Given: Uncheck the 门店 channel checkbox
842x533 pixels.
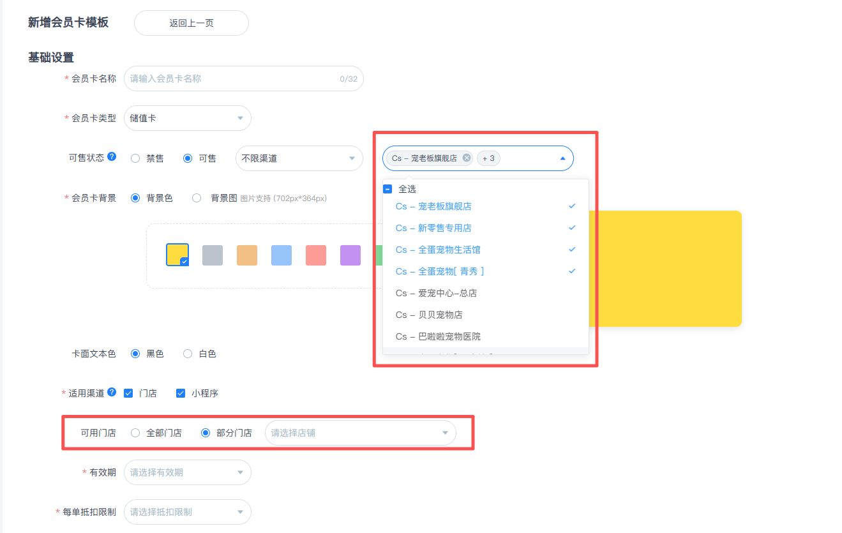Looking at the screenshot, I should (128, 393).
